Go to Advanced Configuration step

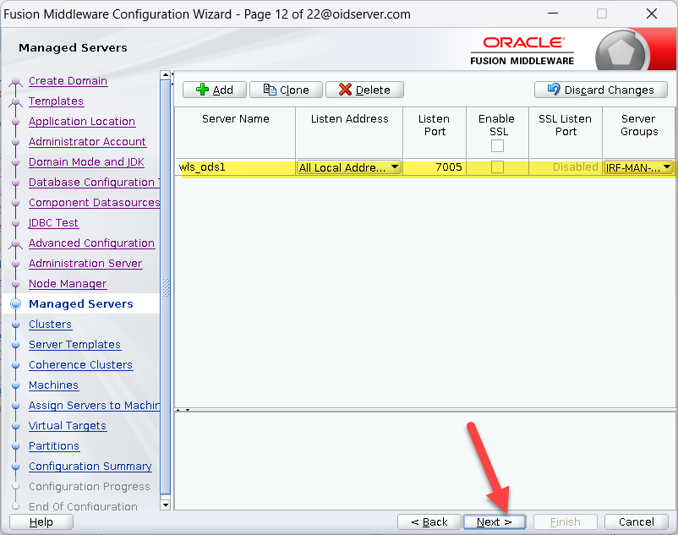click(91, 243)
